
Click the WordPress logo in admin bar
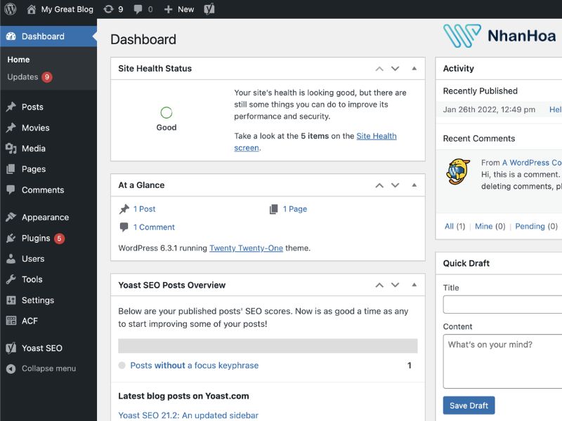[11, 9]
